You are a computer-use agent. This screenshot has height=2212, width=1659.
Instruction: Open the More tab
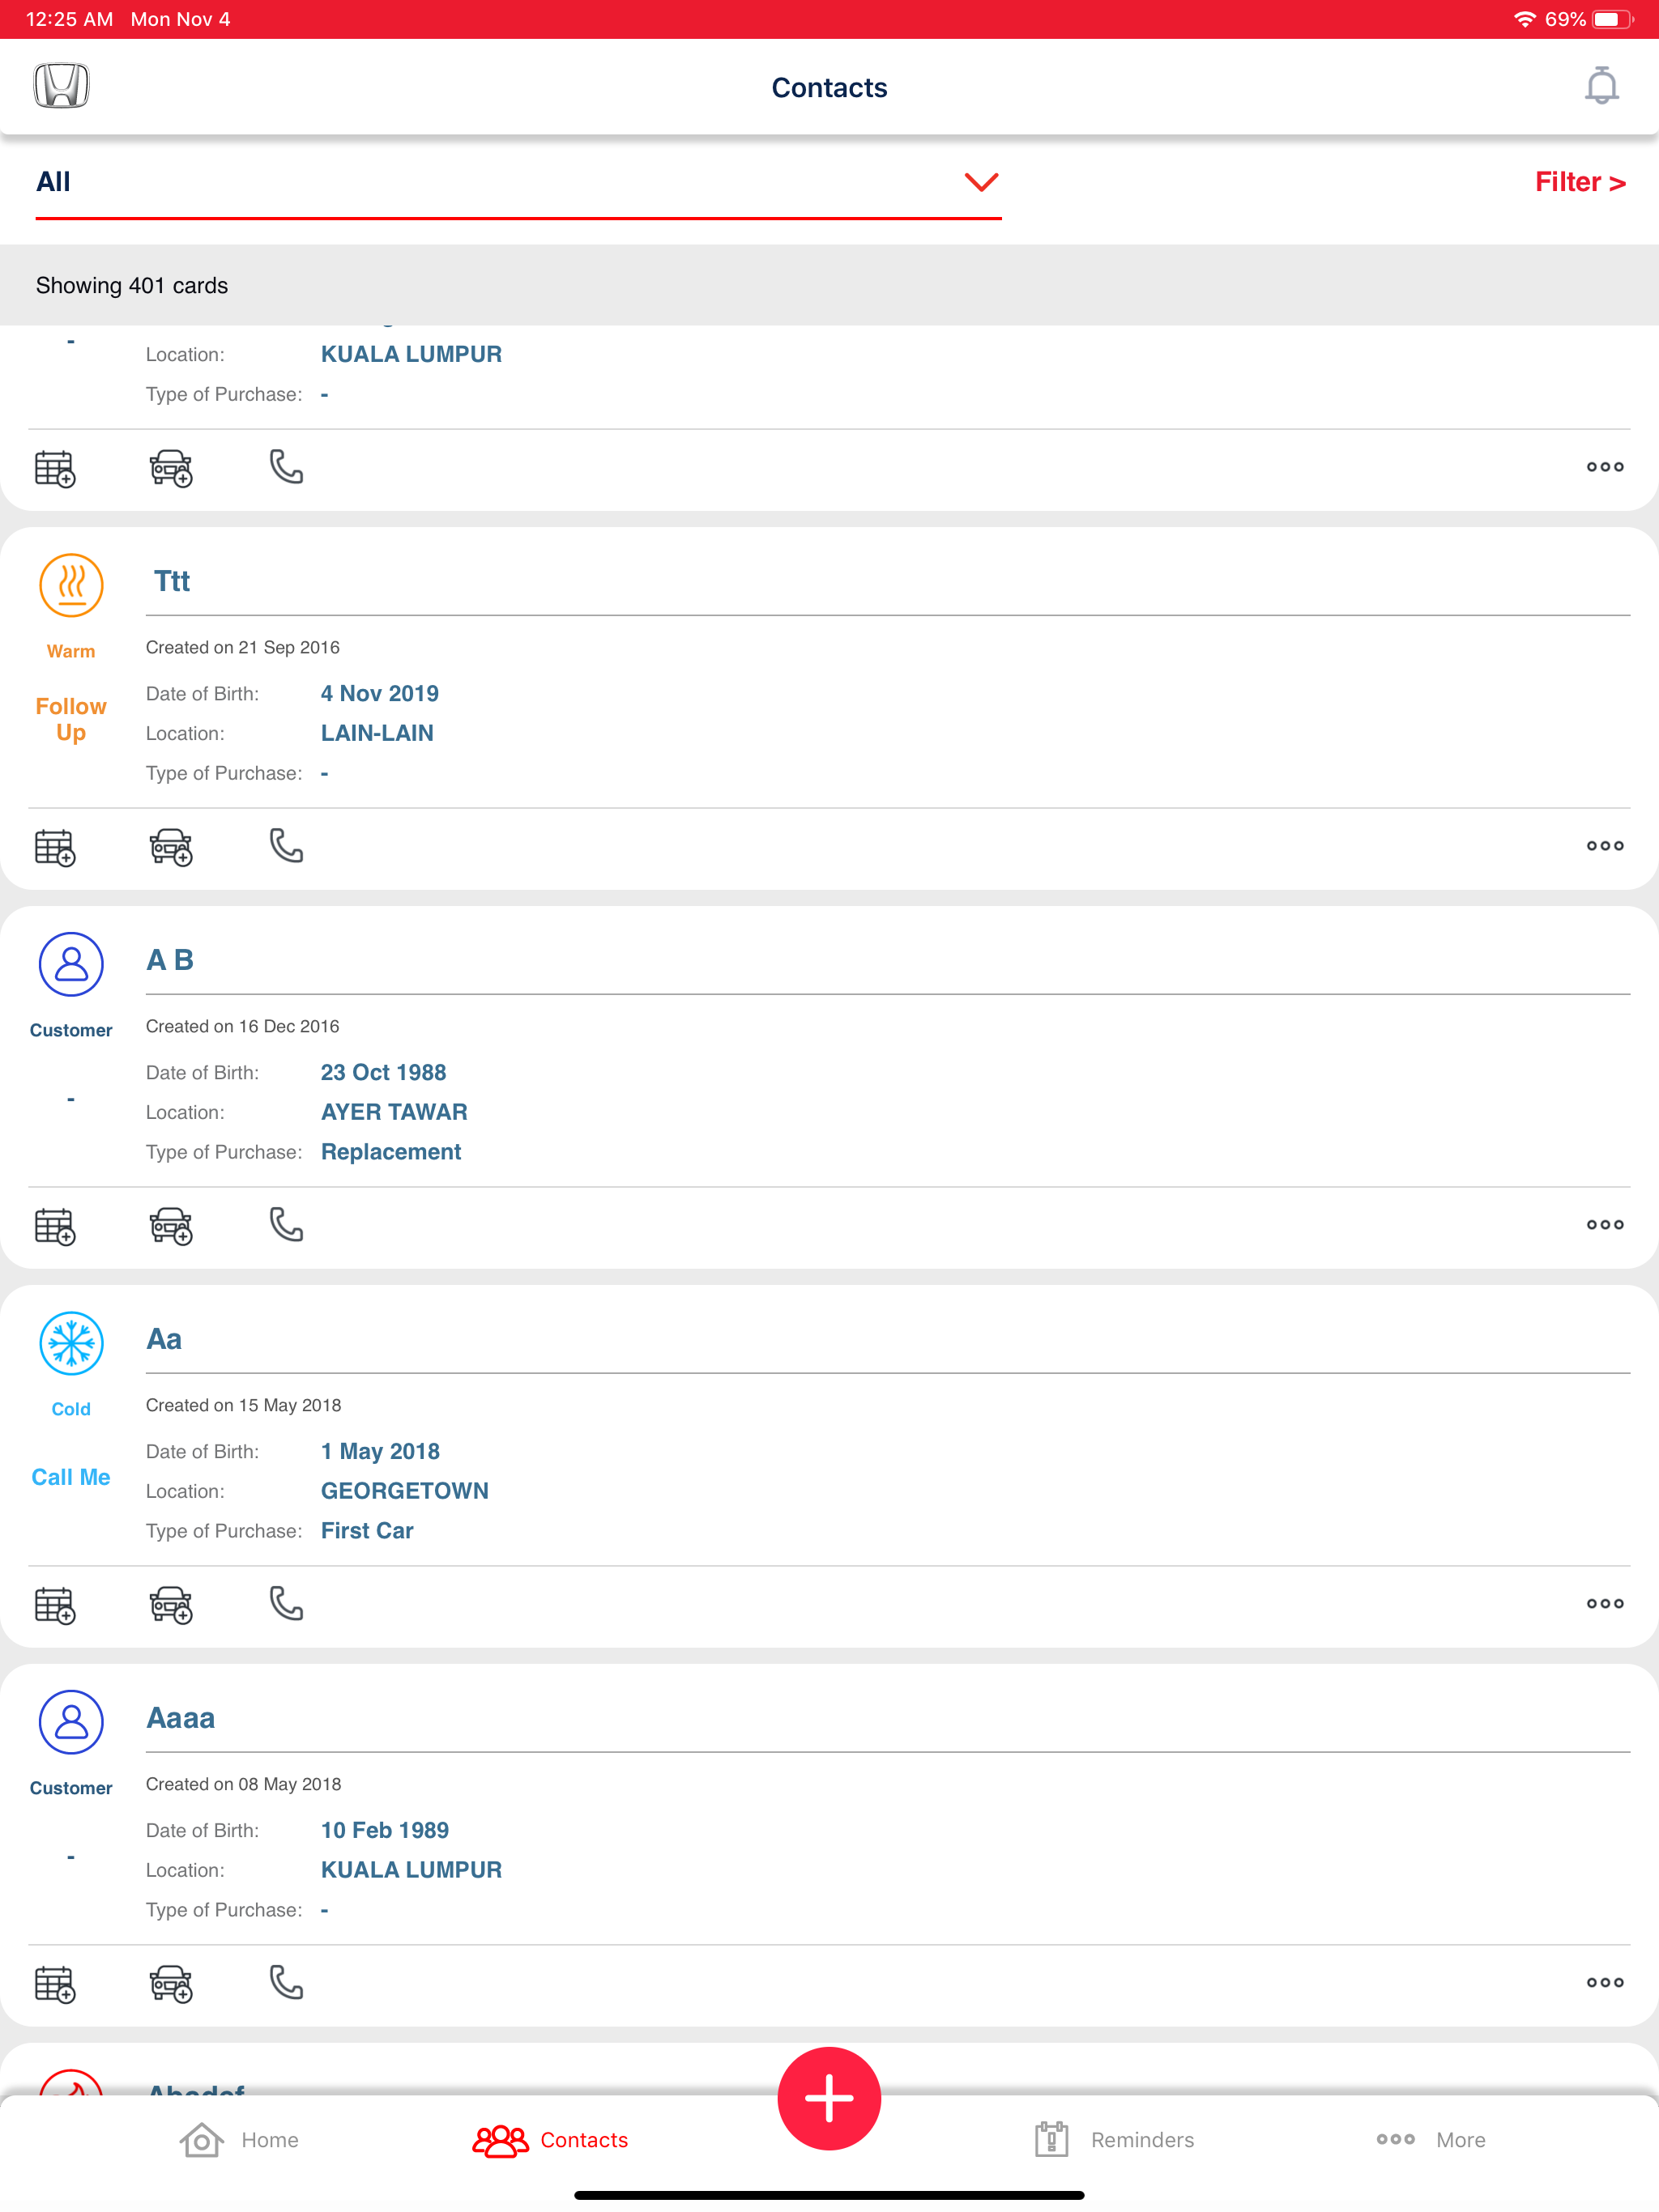click(1430, 2140)
